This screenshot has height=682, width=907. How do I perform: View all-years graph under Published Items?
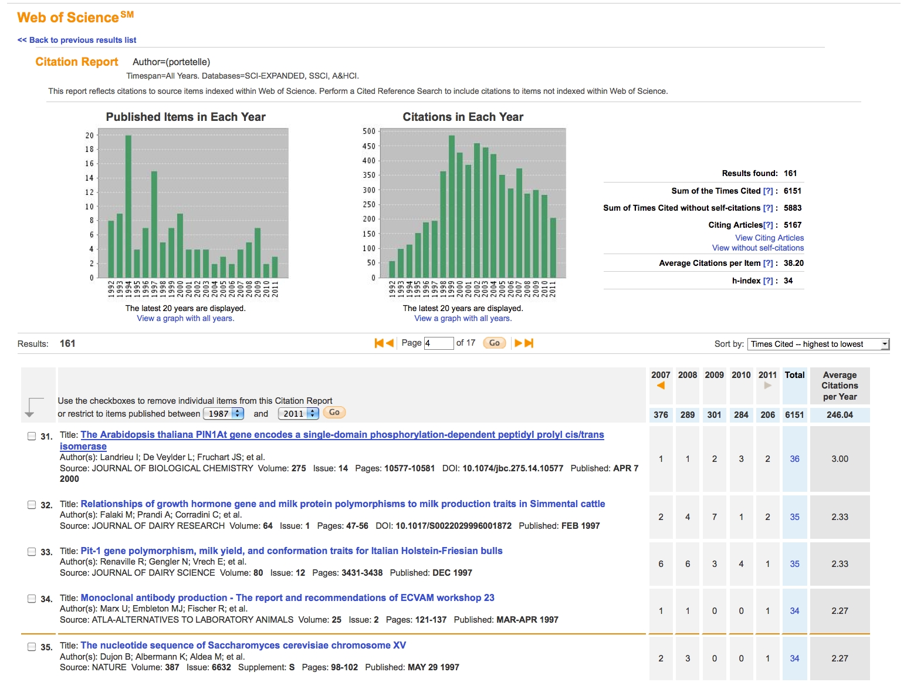point(185,318)
